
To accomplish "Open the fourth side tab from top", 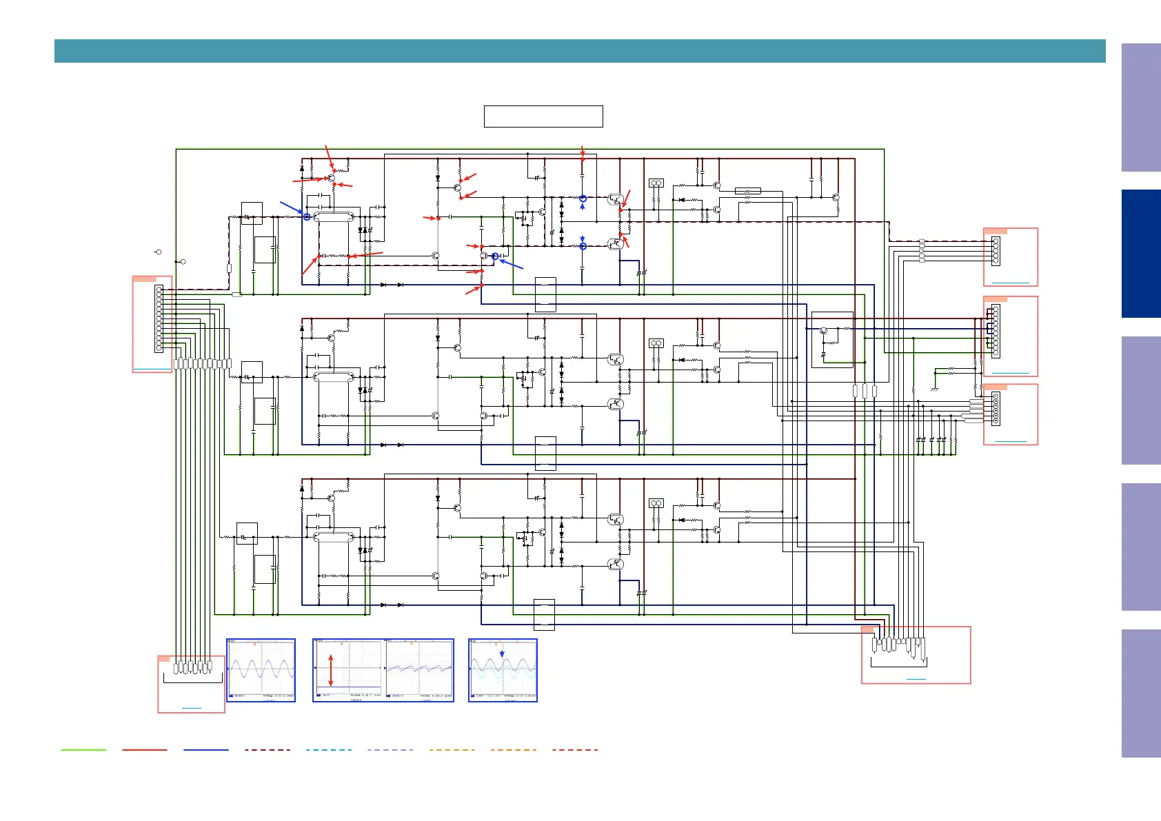I will [x=1141, y=547].
